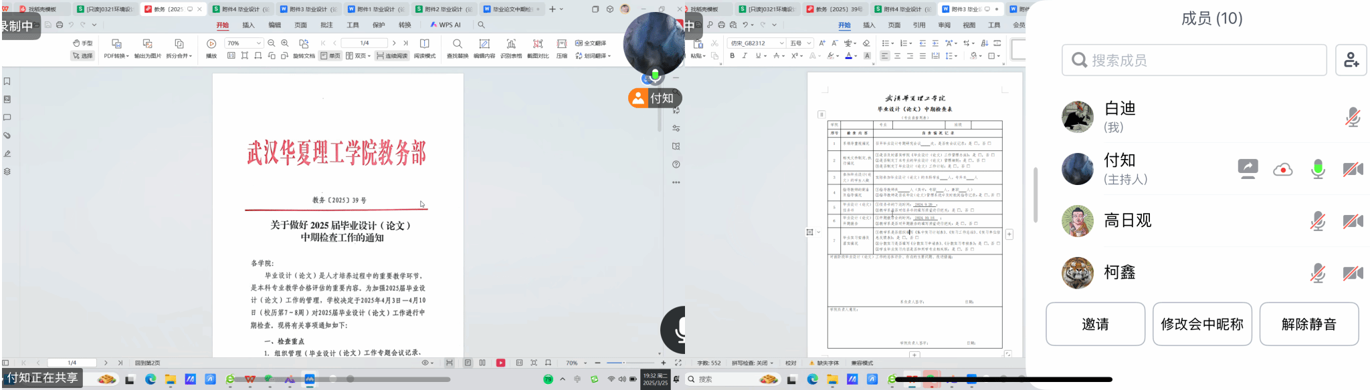Screen dimensions: 1370x390
Task: Click the 解除静音 unmute button
Action: pyautogui.click(x=1309, y=324)
